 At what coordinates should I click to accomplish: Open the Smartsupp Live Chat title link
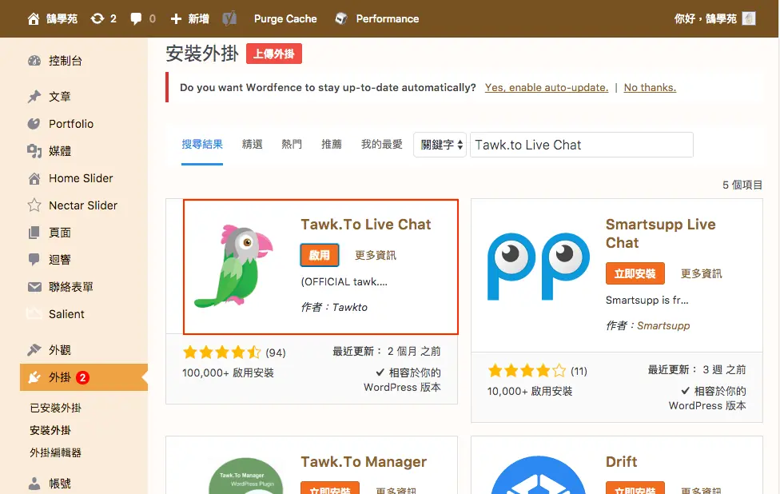pos(661,233)
